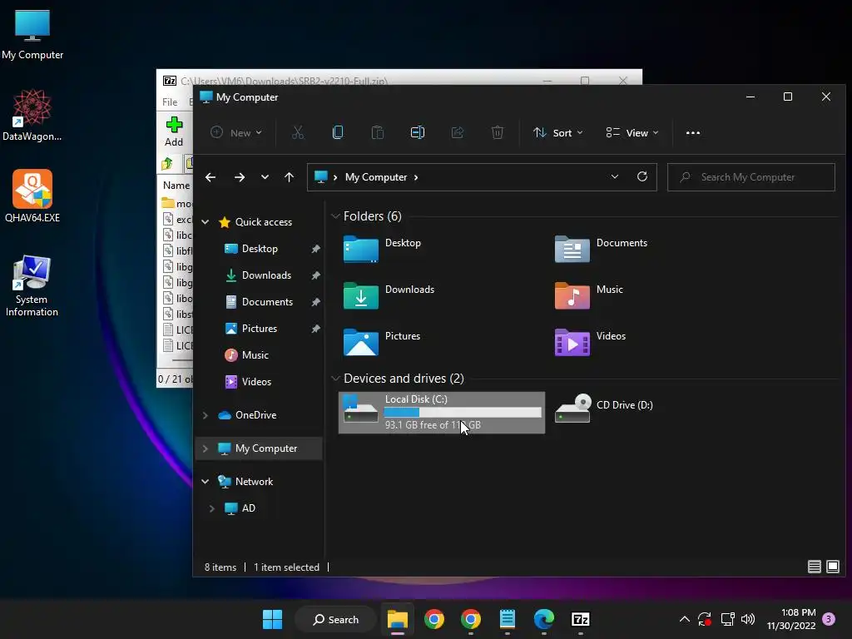Select Music in Quick access
This screenshot has height=639, width=852.
255,354
